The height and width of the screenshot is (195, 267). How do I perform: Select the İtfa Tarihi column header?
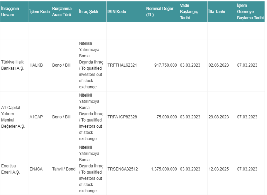[222, 11]
